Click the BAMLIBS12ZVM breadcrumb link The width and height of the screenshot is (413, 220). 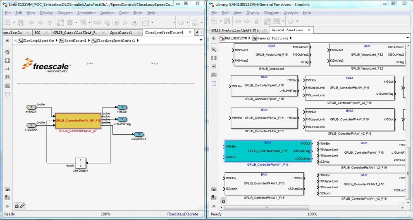[x=236, y=38]
